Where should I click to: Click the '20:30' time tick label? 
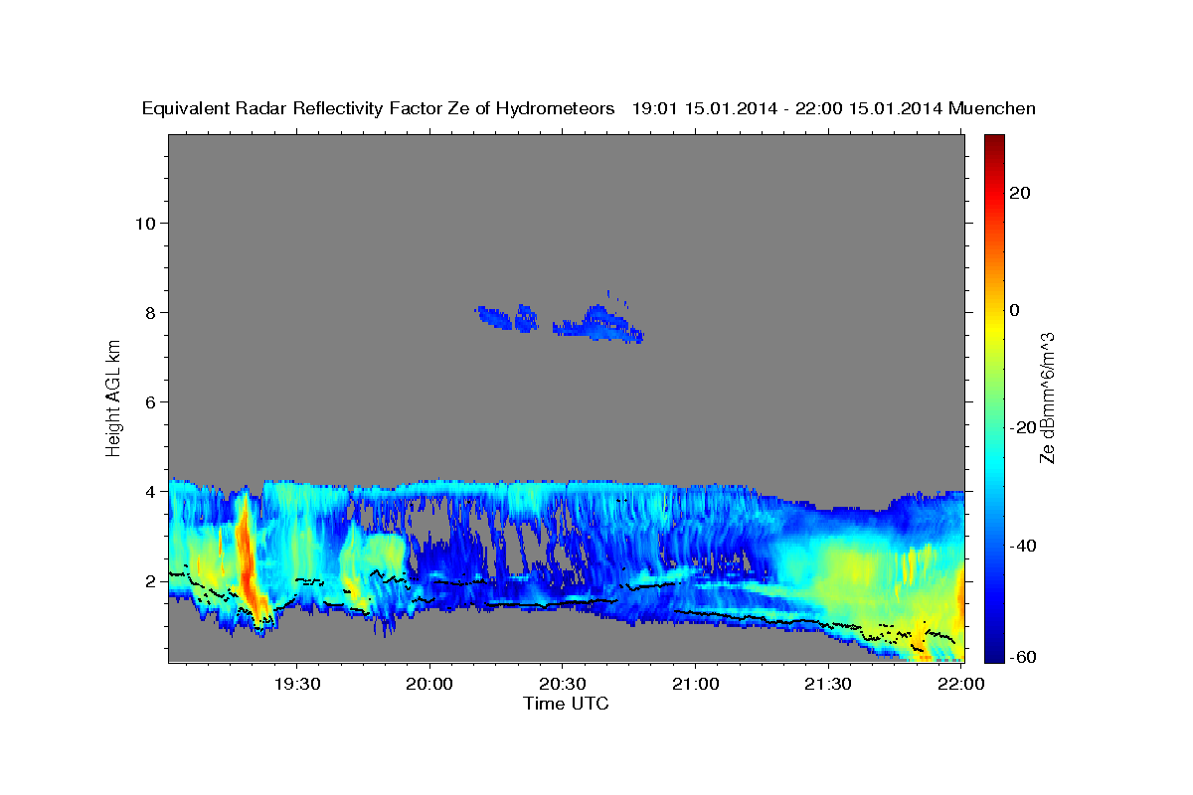click(563, 684)
